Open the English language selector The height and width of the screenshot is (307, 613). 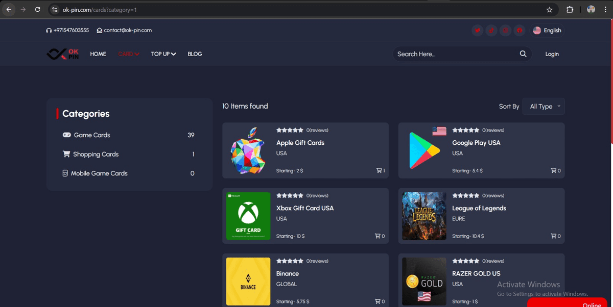[547, 31]
